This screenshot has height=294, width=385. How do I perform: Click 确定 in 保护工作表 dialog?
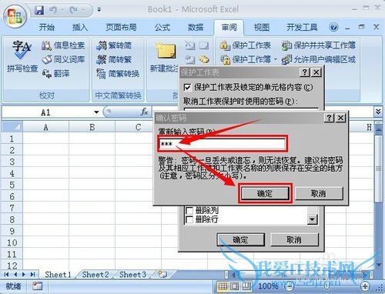click(241, 239)
